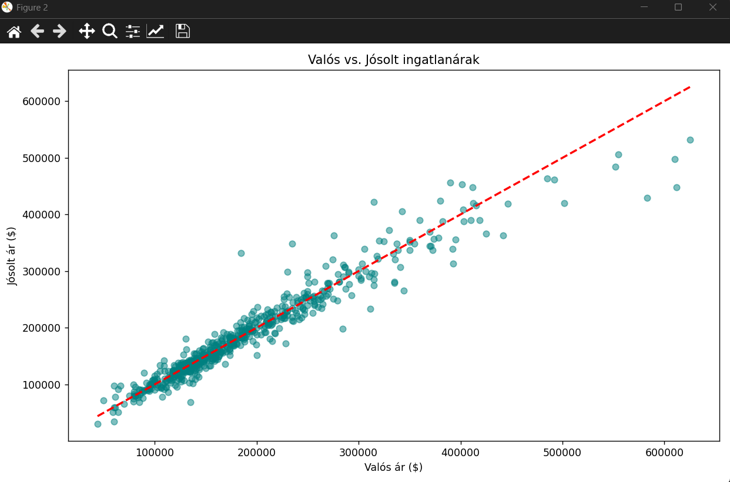Image resolution: width=730 pixels, height=482 pixels.
Task: Maximize the Figure 2 window
Action: (x=678, y=7)
